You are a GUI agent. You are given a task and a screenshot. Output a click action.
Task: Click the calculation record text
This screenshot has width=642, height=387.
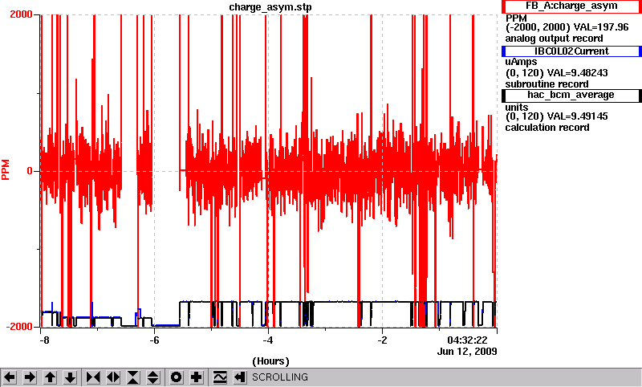coord(547,128)
